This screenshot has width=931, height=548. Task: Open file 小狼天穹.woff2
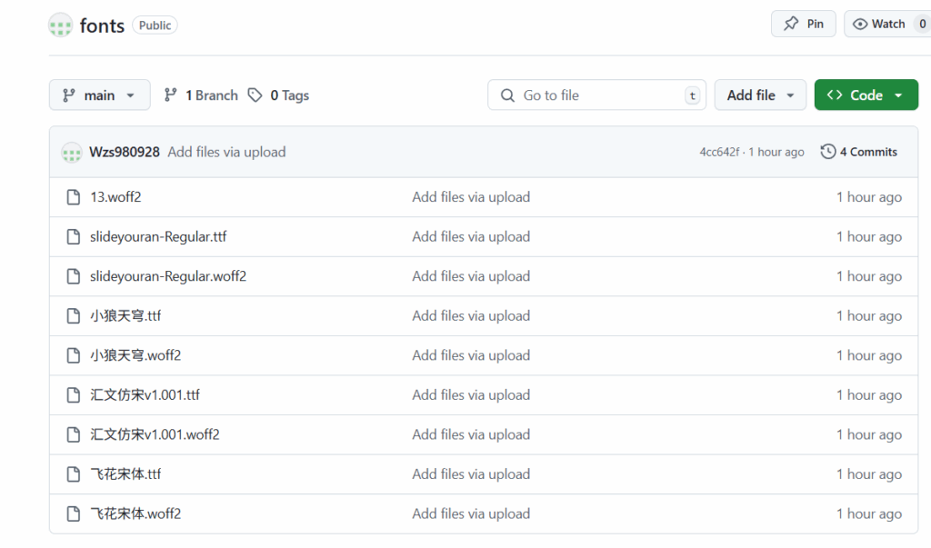[x=135, y=355]
